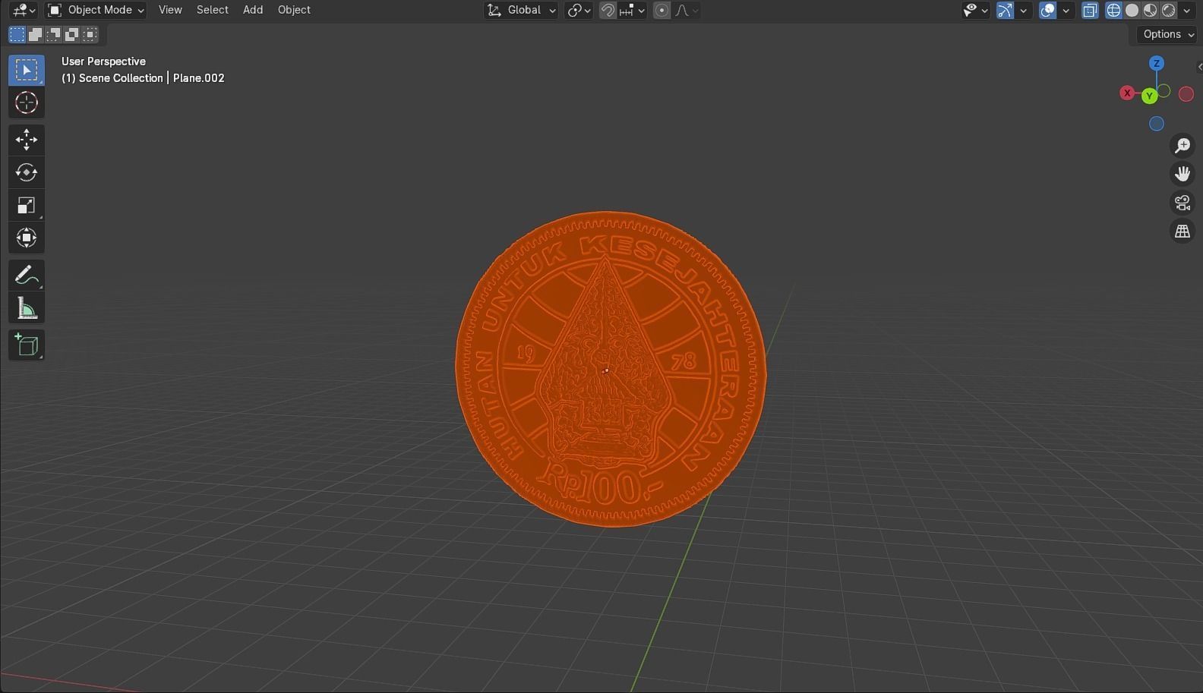1203x693 pixels.
Task: Switch perspective/orthographic projection
Action: 1182,232
